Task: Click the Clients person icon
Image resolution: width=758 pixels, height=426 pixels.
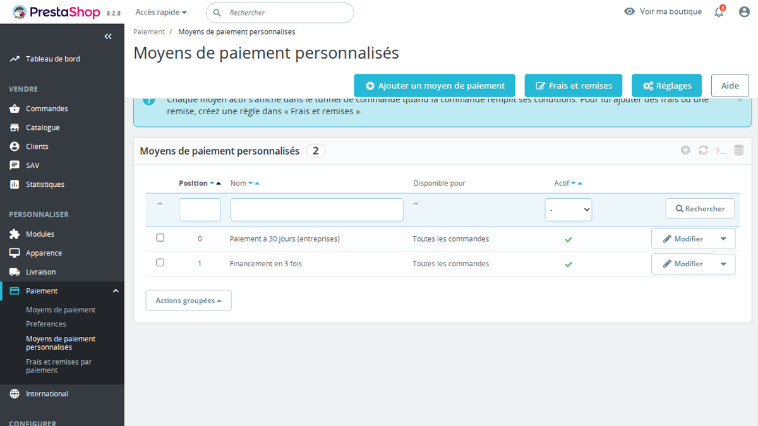Action: [x=15, y=146]
